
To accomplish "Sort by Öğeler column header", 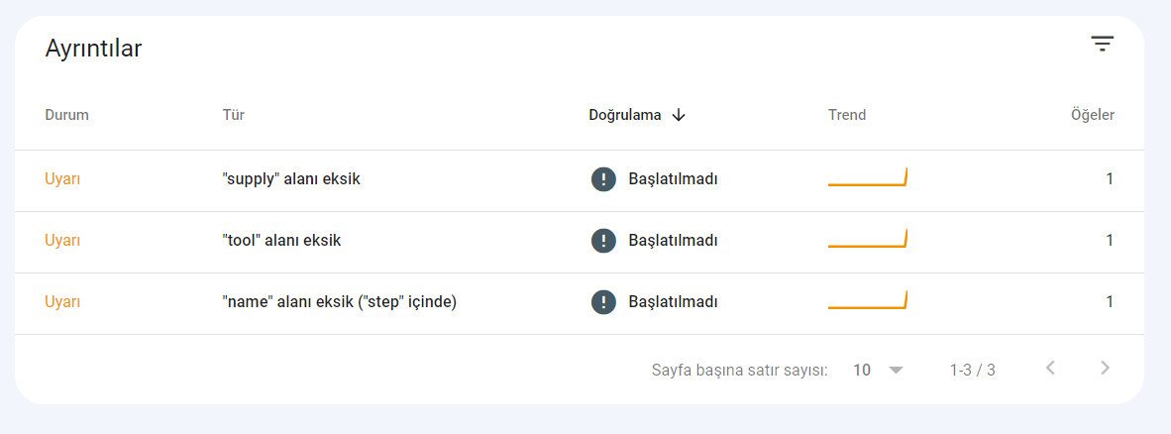I will 1093,115.
